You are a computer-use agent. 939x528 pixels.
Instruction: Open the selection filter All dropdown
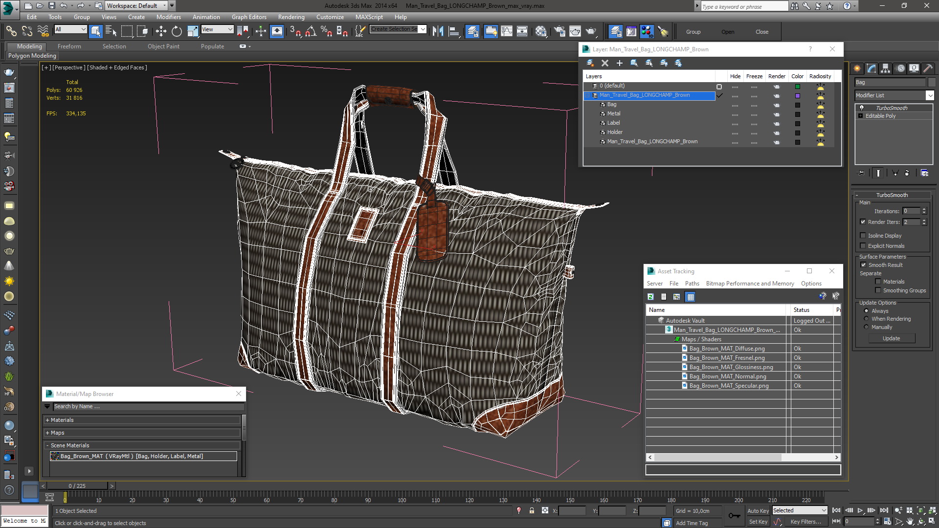tap(70, 29)
